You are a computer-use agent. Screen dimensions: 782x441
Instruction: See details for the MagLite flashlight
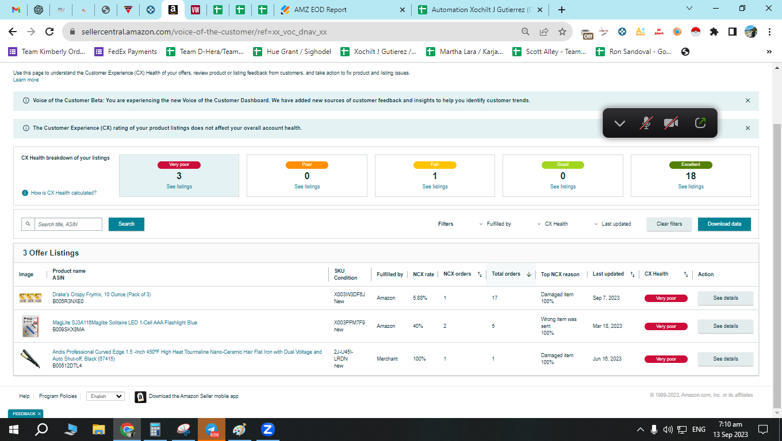coord(726,326)
